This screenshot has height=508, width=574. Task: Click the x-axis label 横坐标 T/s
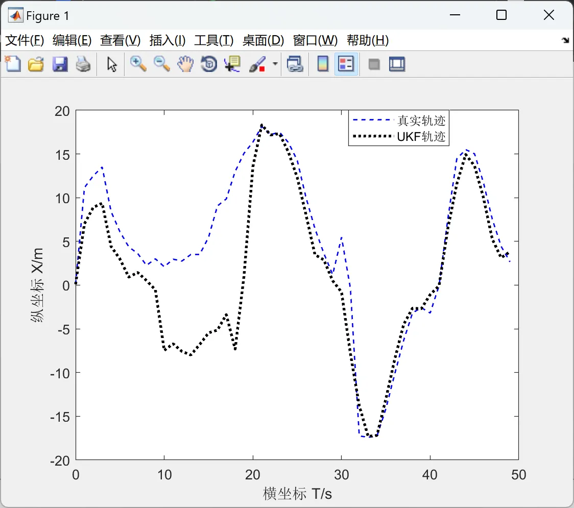pyautogui.click(x=297, y=494)
